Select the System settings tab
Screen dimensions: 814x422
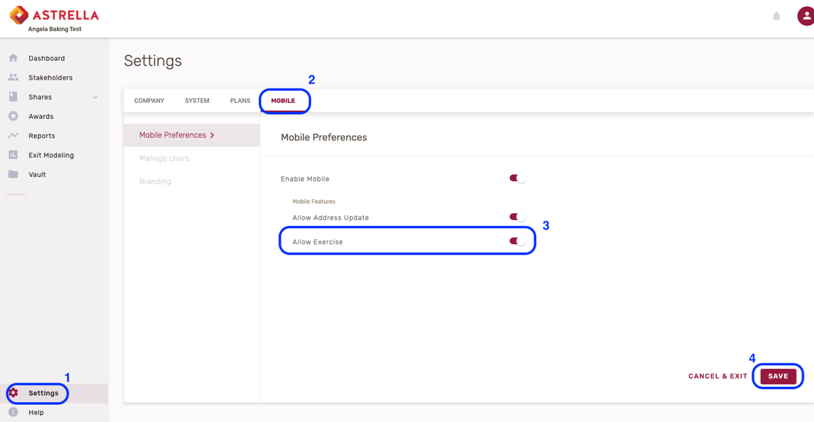click(197, 101)
